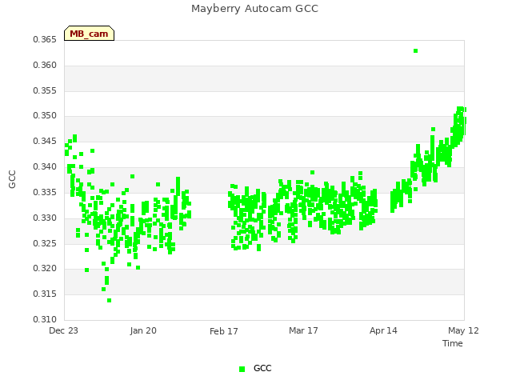
Task: Click the 0.340 y-axis tick label
Action: 45,167
